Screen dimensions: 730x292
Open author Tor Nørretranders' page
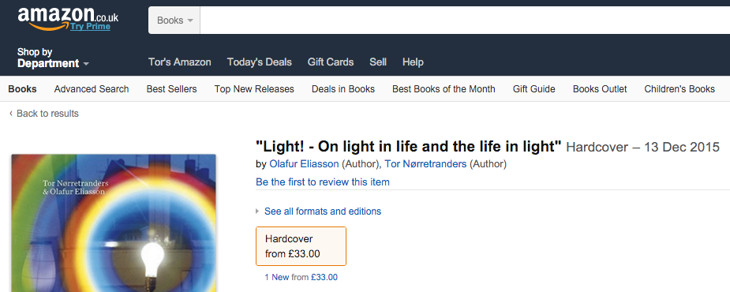click(x=425, y=164)
